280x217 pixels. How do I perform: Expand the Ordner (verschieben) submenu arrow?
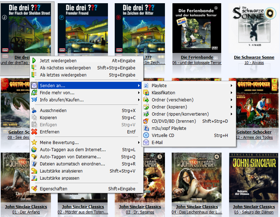coord(232,100)
